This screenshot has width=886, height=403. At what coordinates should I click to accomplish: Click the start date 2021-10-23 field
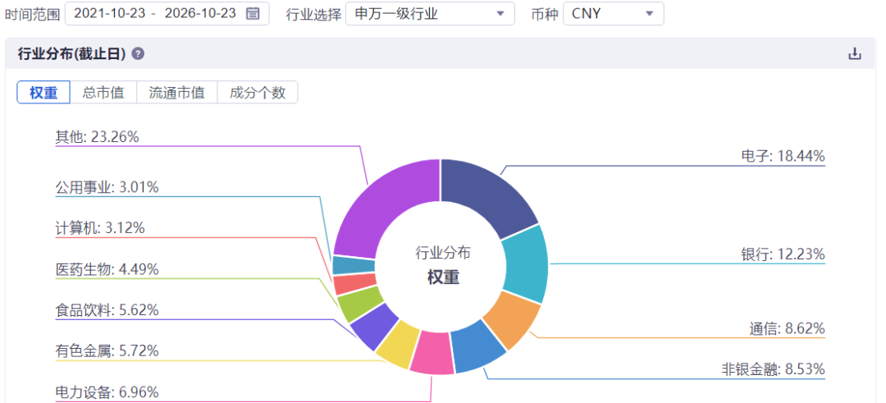click(110, 14)
